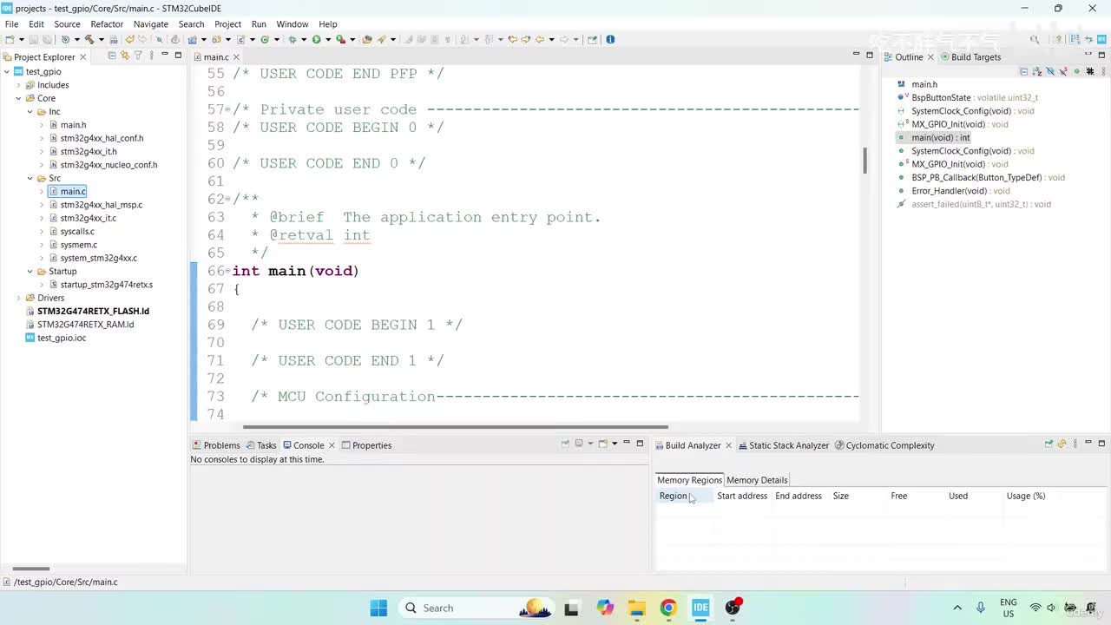The height and width of the screenshot is (625, 1111).
Task: Collapse all items in the Outline view
Action: point(1024,71)
